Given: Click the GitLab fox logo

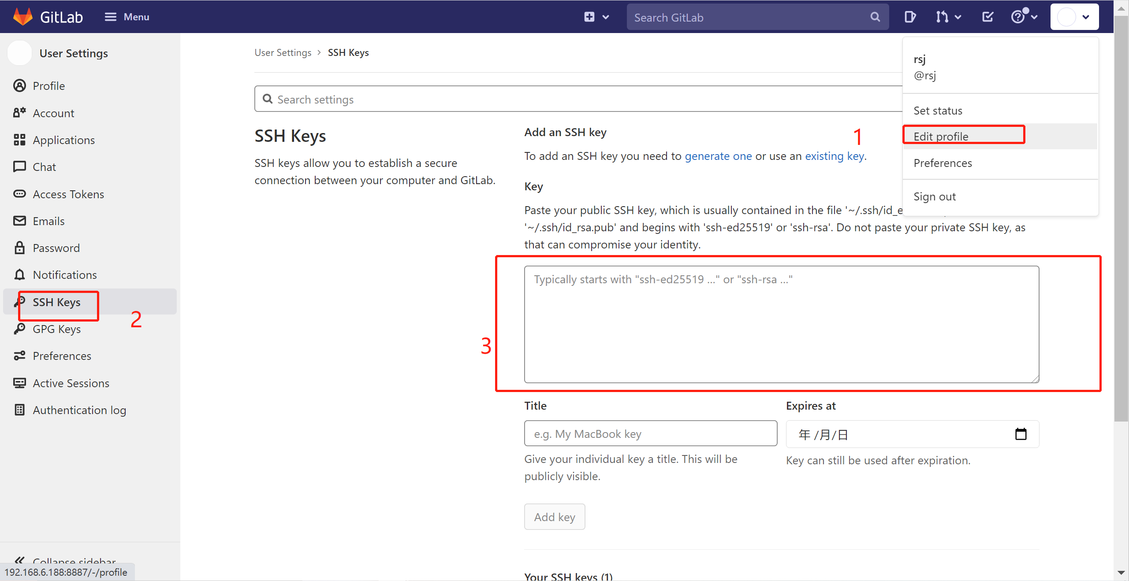Looking at the screenshot, I should point(22,17).
